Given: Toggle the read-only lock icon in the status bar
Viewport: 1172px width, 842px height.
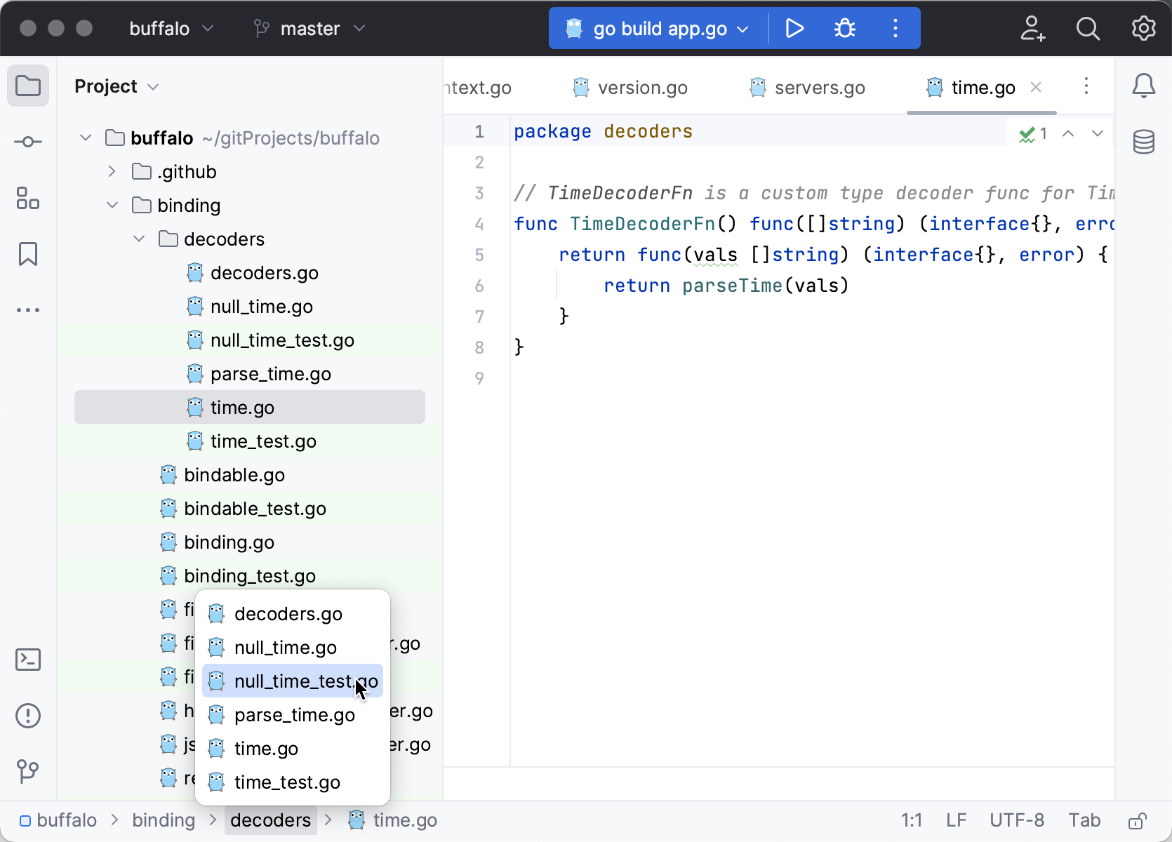Looking at the screenshot, I should pyautogui.click(x=1138, y=820).
